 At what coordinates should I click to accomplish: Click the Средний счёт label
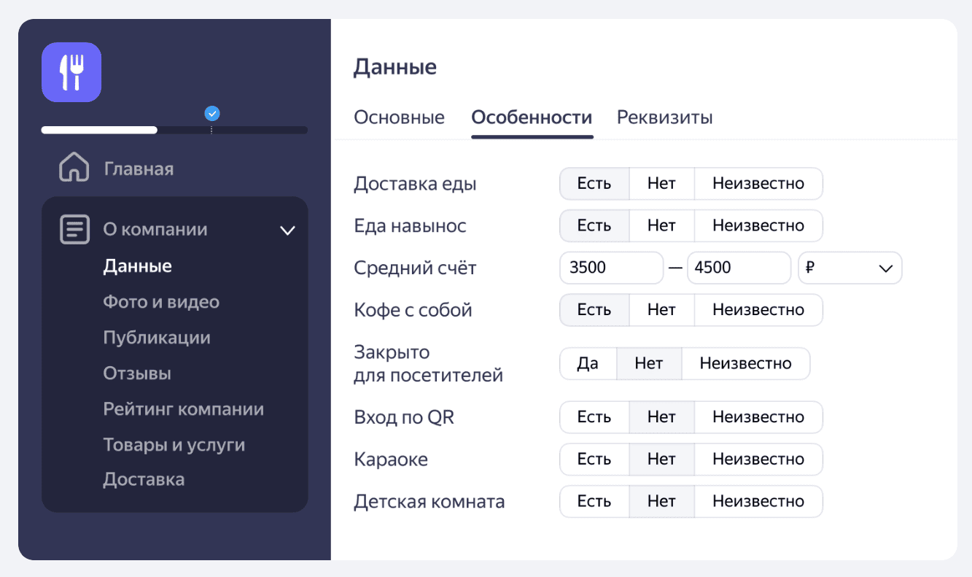click(x=415, y=268)
